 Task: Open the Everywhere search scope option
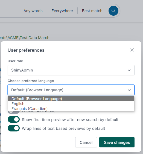pos(62,11)
